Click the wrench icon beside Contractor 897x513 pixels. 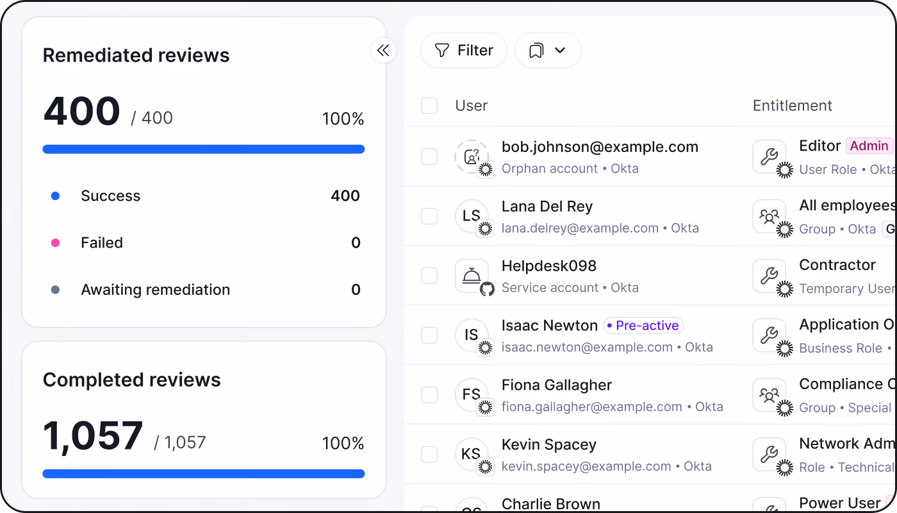(x=769, y=276)
